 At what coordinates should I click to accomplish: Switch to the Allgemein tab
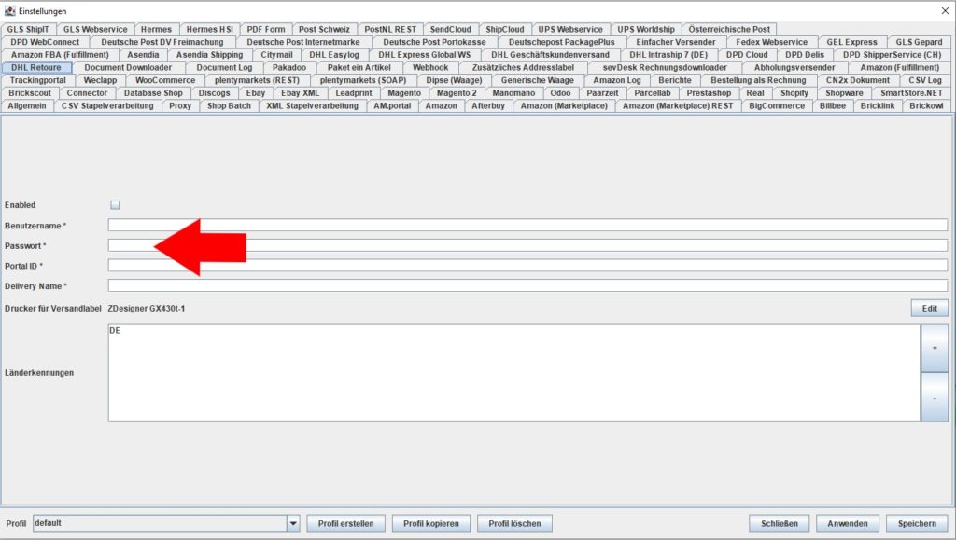coord(27,106)
